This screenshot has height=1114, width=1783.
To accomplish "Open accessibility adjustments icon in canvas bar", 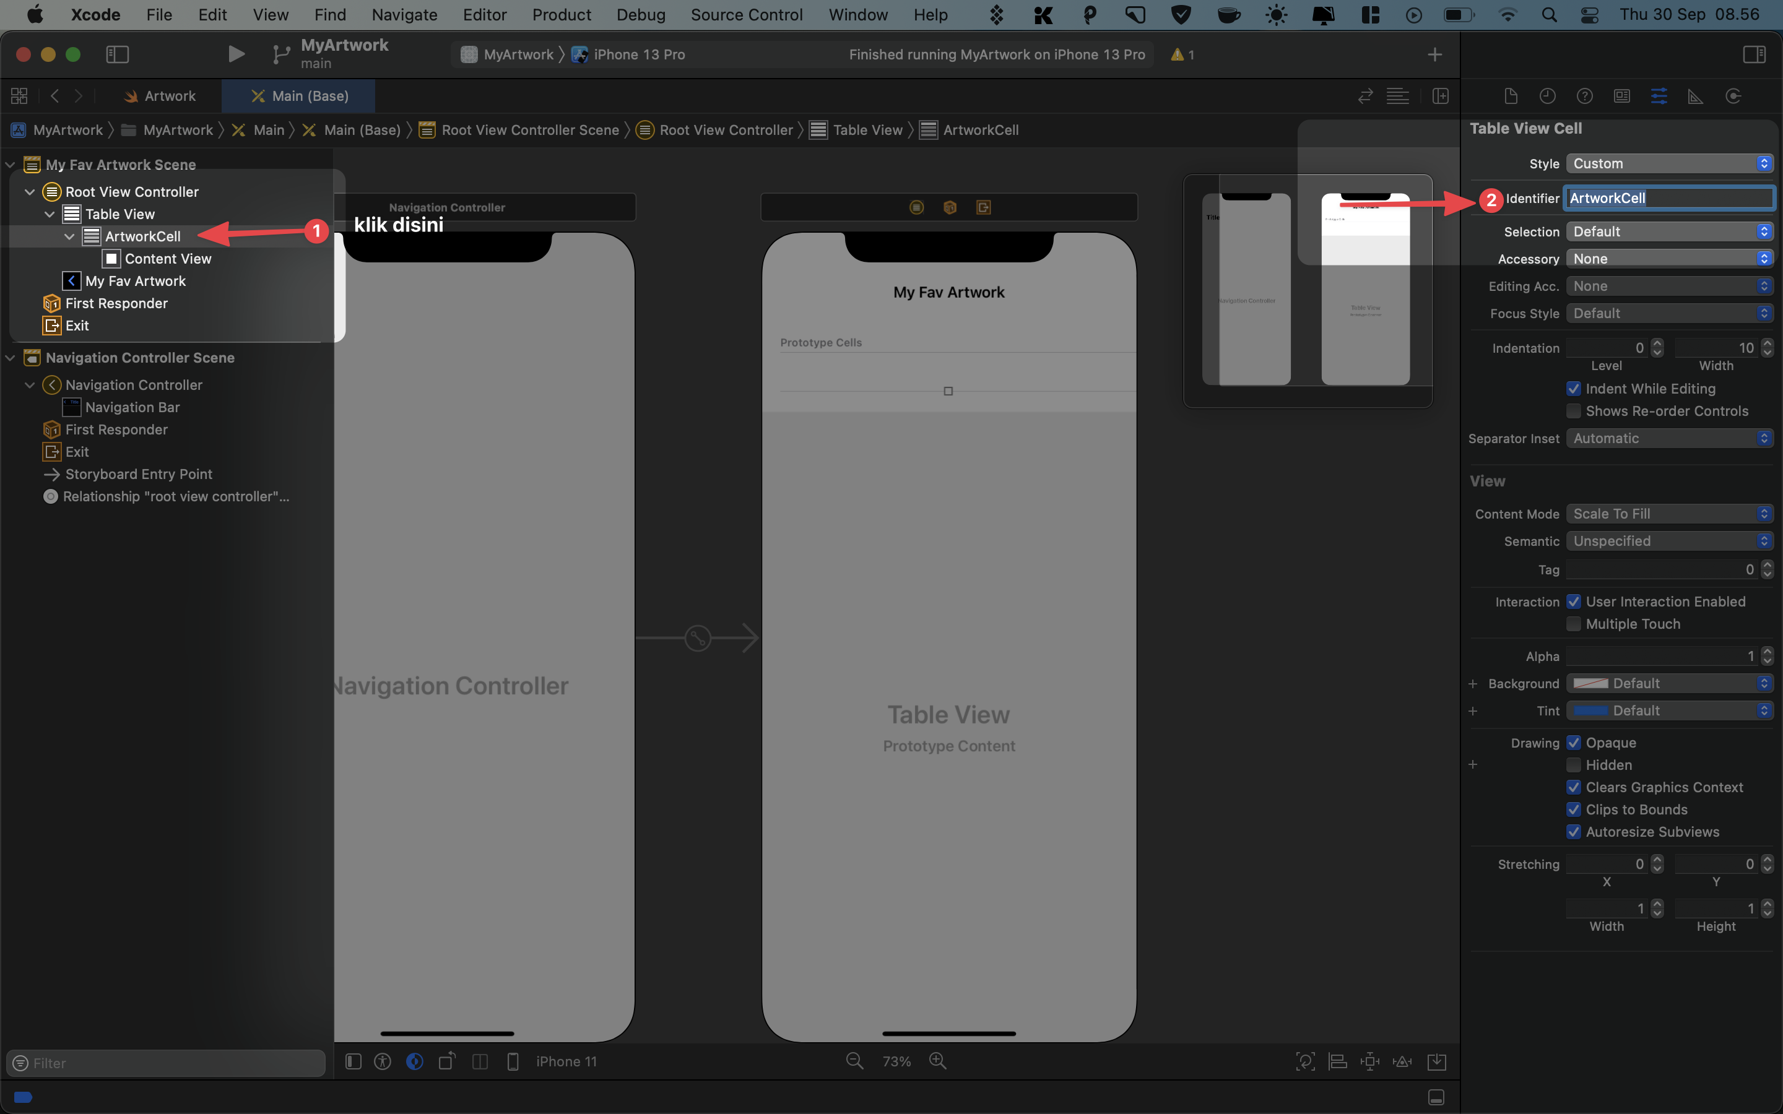I will (x=383, y=1061).
